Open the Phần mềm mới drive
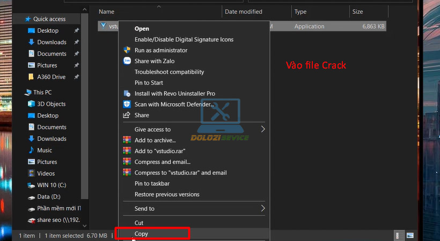Screen dimensions: 440x241 point(59,208)
